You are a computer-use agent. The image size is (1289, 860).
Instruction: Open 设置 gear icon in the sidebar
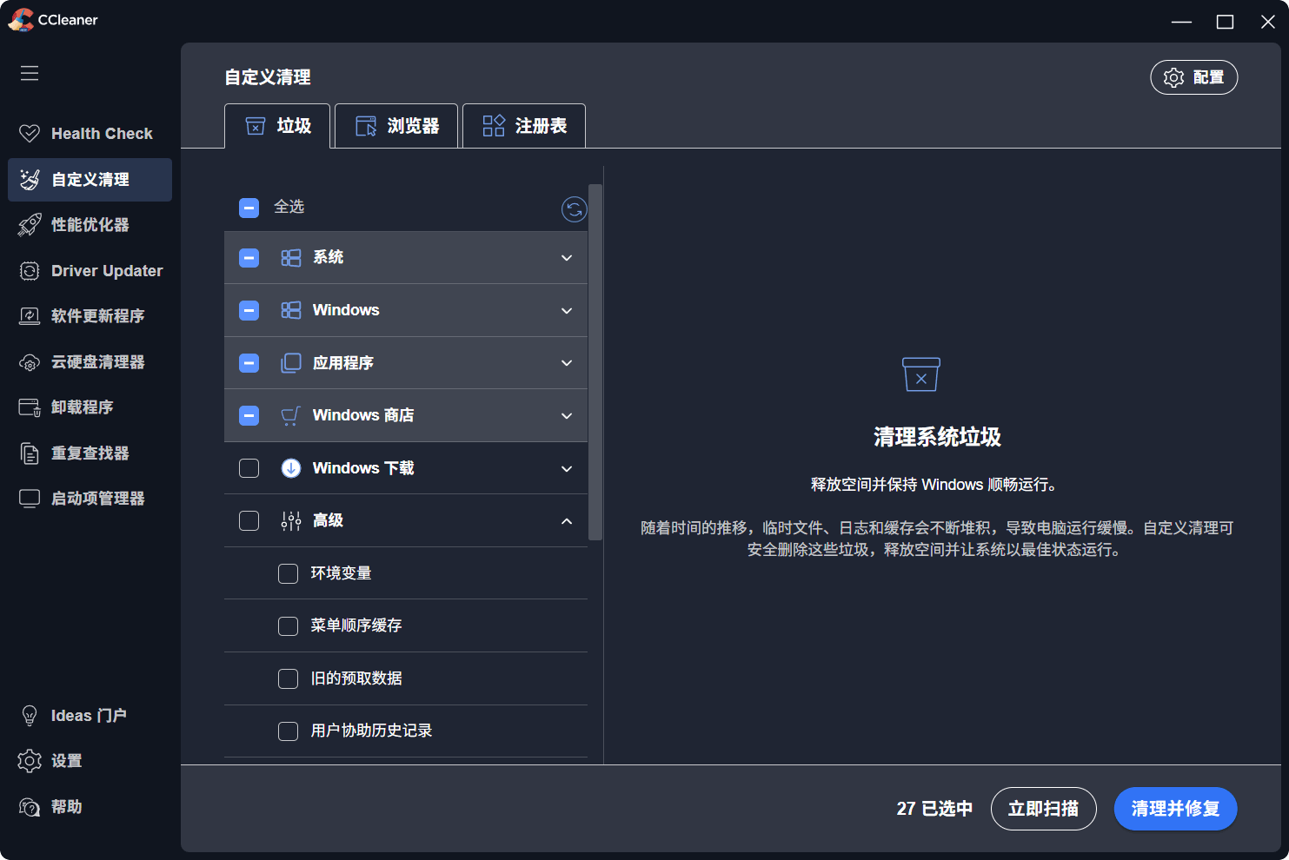(x=30, y=761)
